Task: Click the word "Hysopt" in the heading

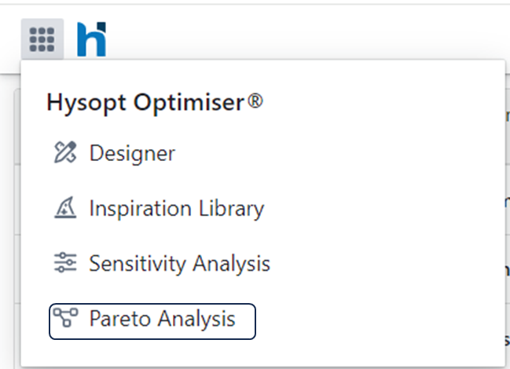Action: pyautogui.click(x=78, y=103)
